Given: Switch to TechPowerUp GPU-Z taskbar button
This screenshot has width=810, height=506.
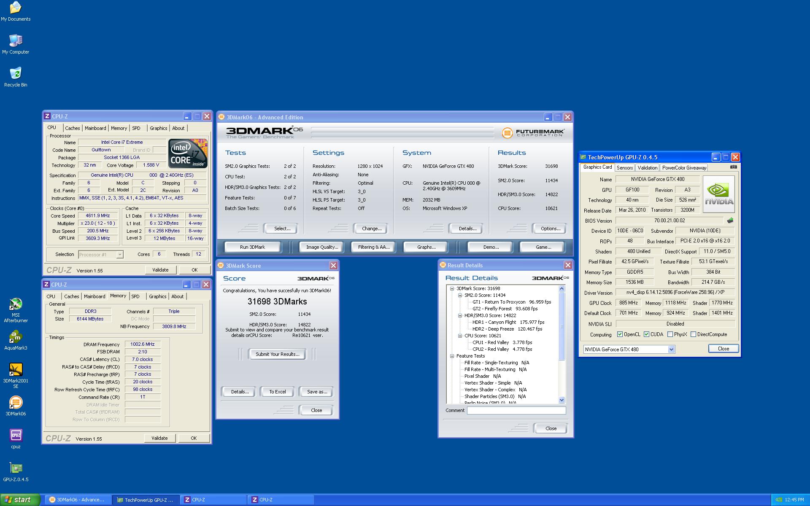Looking at the screenshot, I should [x=146, y=500].
